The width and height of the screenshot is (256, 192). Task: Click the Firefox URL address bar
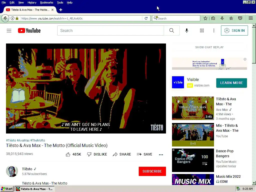pyautogui.click(x=81, y=18)
